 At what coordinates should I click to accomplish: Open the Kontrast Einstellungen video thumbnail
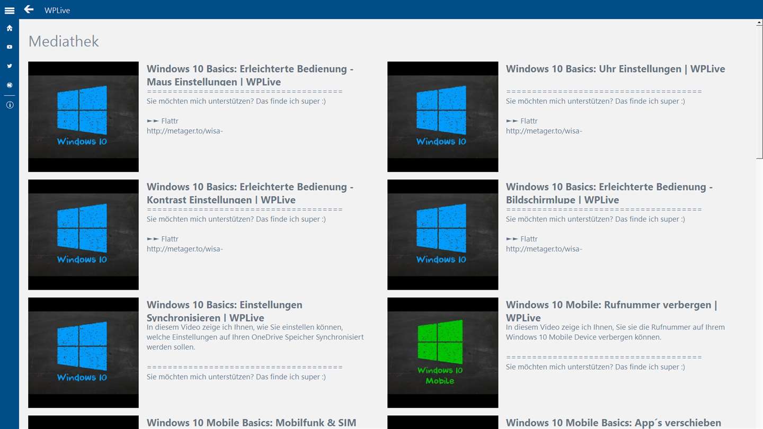83,235
